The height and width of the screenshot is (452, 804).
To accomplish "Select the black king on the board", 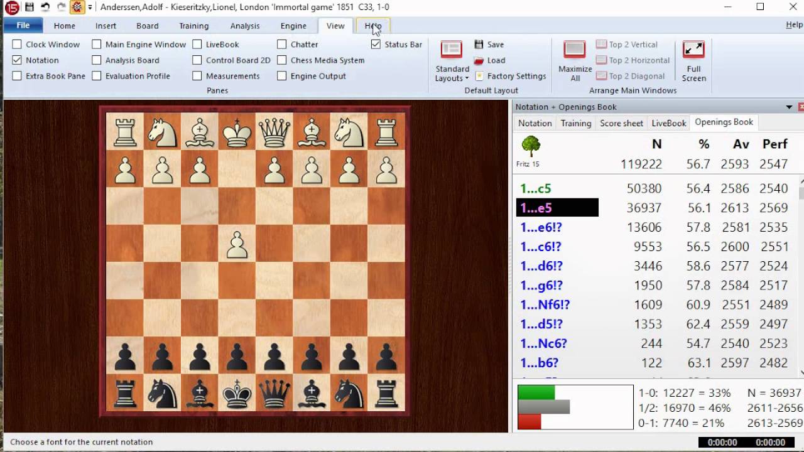I will [x=237, y=393].
